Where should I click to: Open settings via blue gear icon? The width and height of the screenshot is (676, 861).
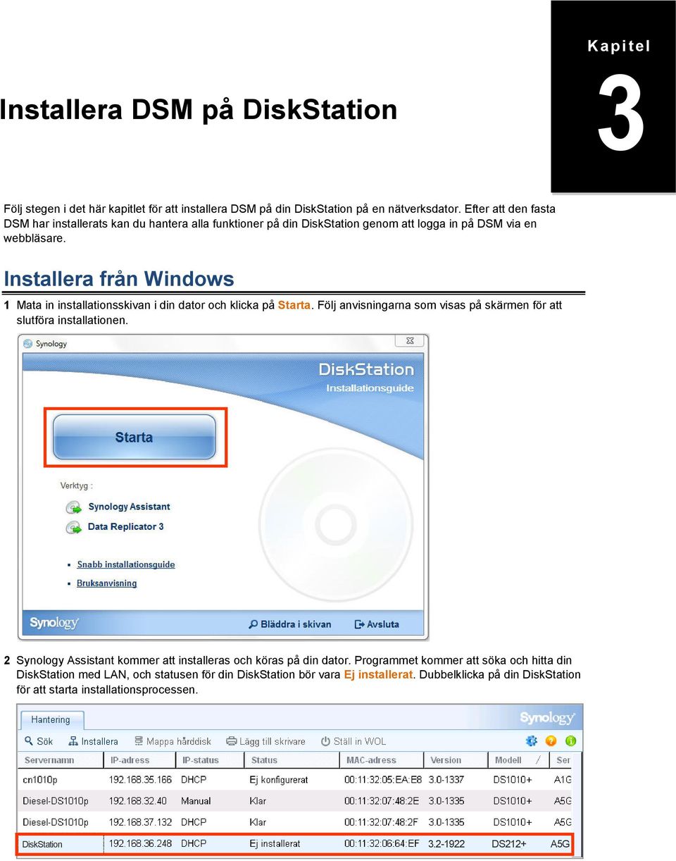click(x=532, y=741)
